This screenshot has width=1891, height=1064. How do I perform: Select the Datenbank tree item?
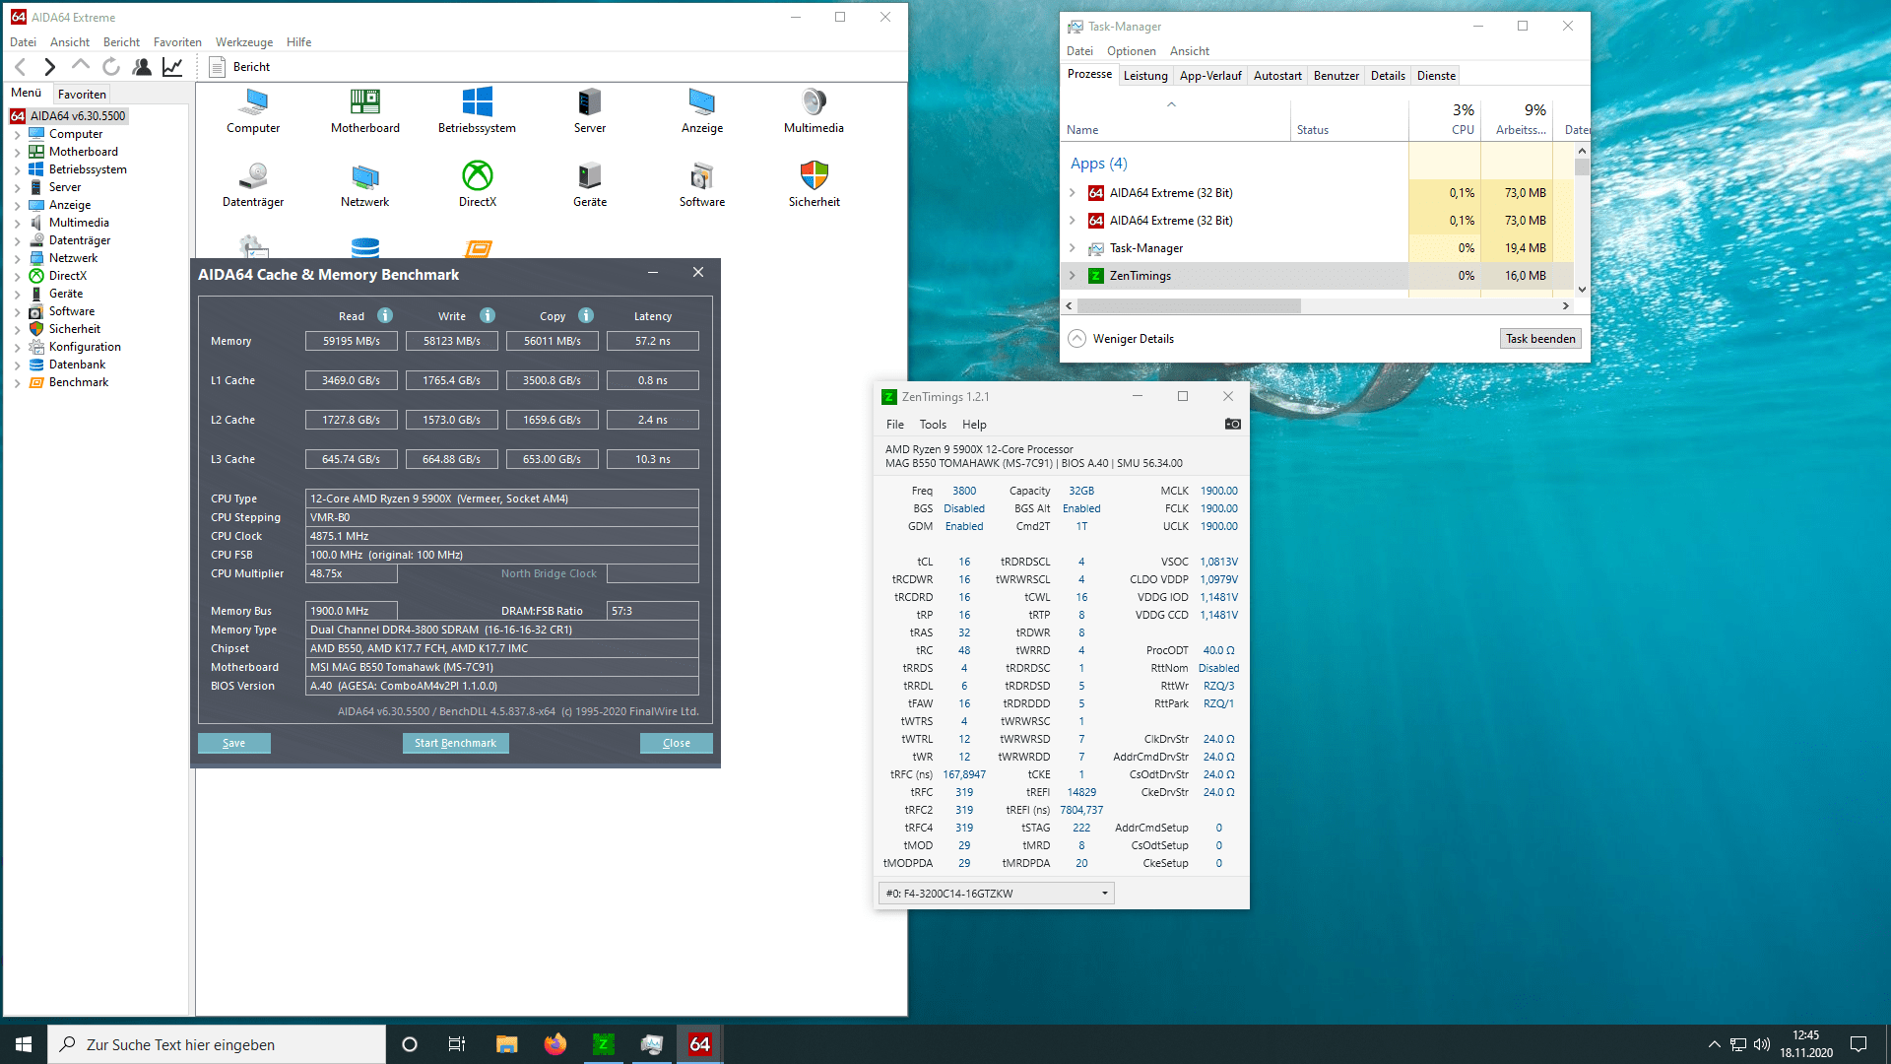[x=77, y=365]
